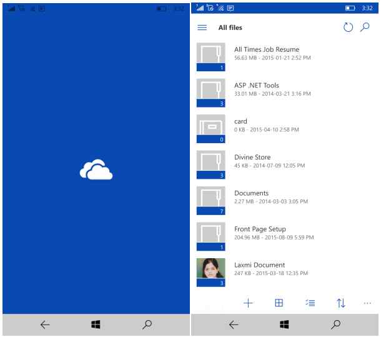Tap the All files page heading
The width and height of the screenshot is (381, 337).
click(230, 28)
